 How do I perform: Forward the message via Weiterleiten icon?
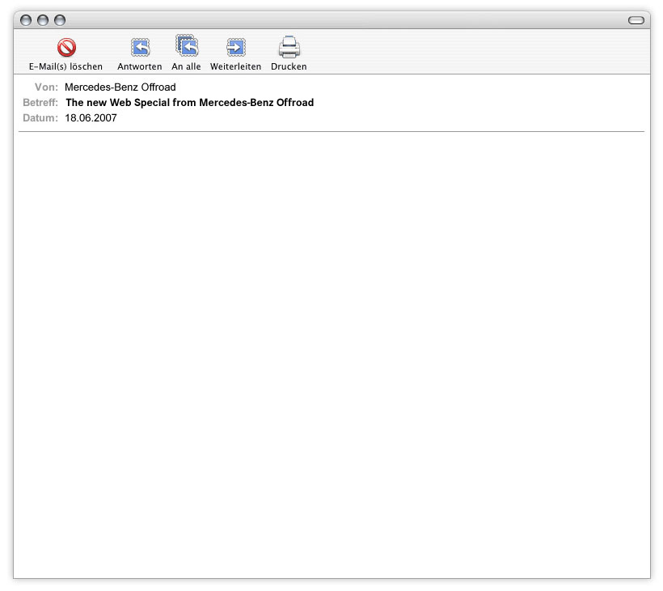click(235, 47)
